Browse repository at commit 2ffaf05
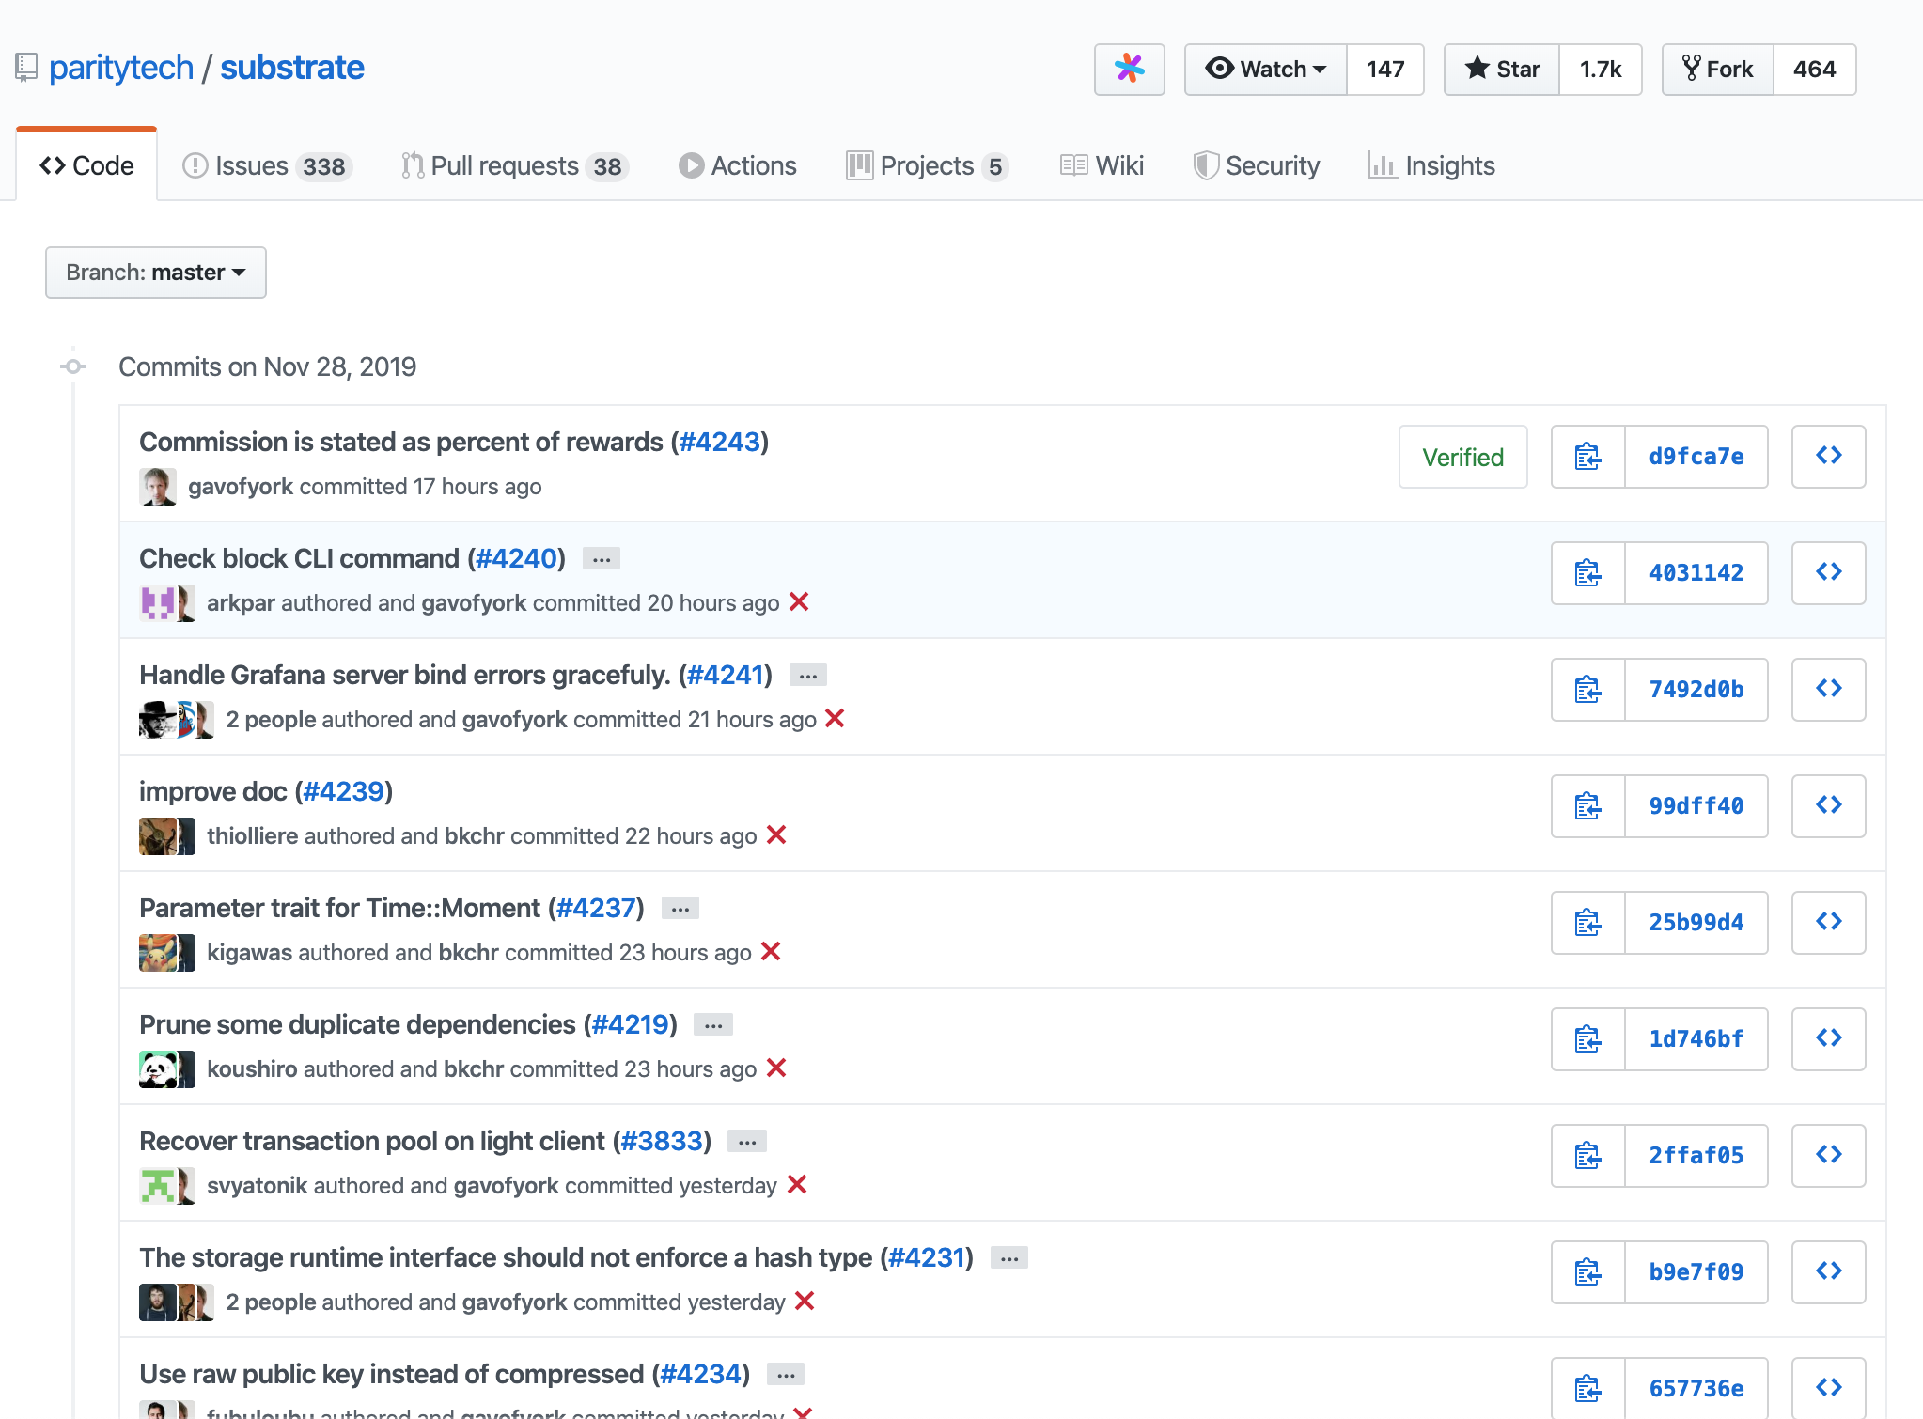1923x1419 pixels. (1828, 1156)
